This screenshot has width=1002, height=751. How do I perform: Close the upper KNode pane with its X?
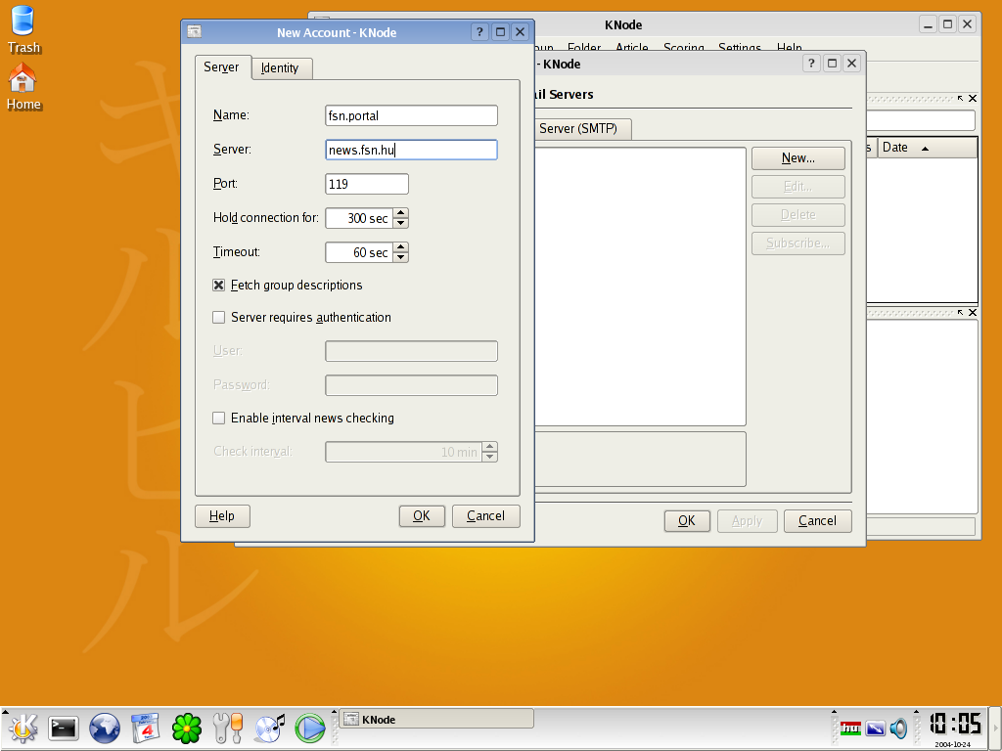click(x=972, y=99)
